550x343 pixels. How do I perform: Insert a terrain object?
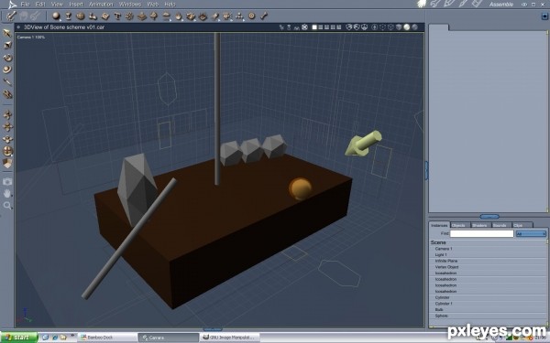click(142, 16)
